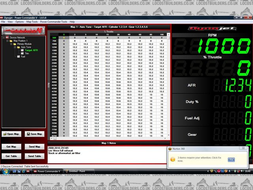Click the volume speaker tray icon
This screenshot has height=190, width=253.
click(x=242, y=171)
